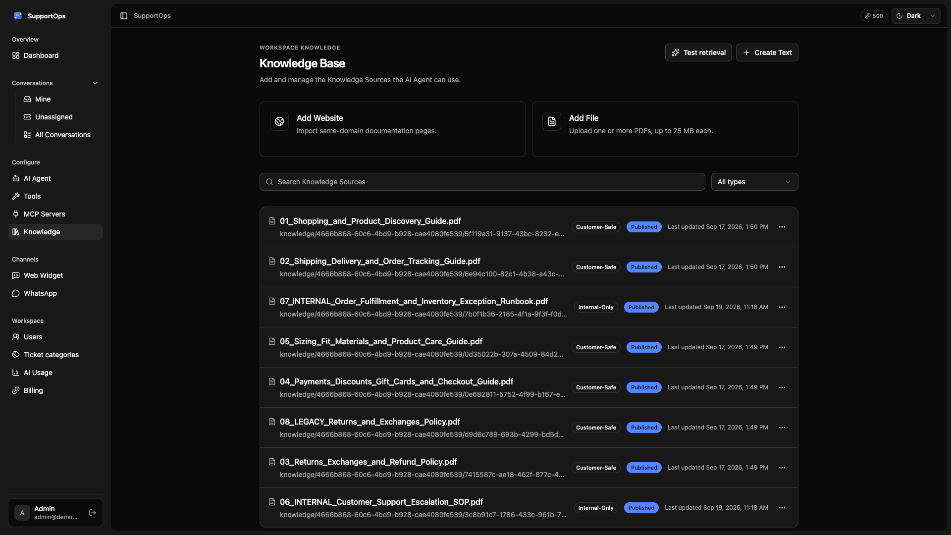This screenshot has width=951, height=535.
Task: Click the Add File card
Action: click(665, 129)
